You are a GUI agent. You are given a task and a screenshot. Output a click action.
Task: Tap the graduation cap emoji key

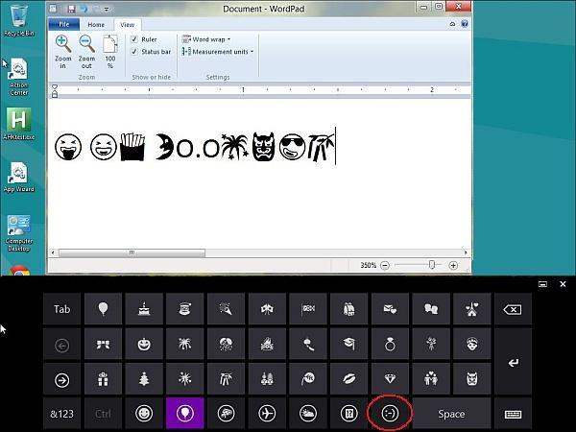[349, 345]
